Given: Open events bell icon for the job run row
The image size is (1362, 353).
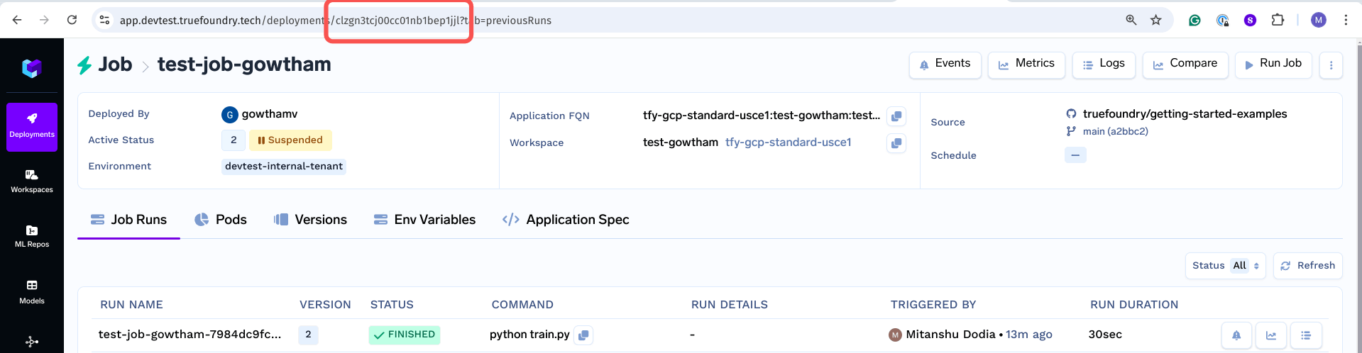Looking at the screenshot, I should point(1236,335).
